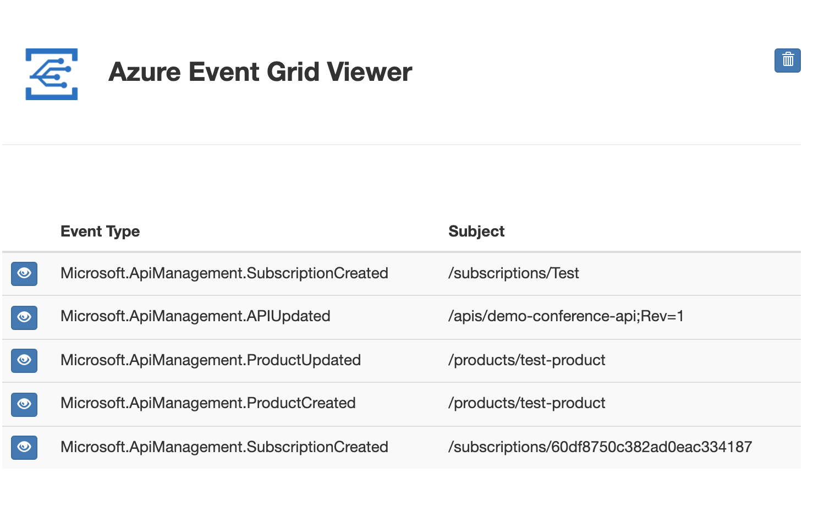Expand the ProductCreated event via eye icon
Image resolution: width=813 pixels, height=517 pixels.
point(24,404)
